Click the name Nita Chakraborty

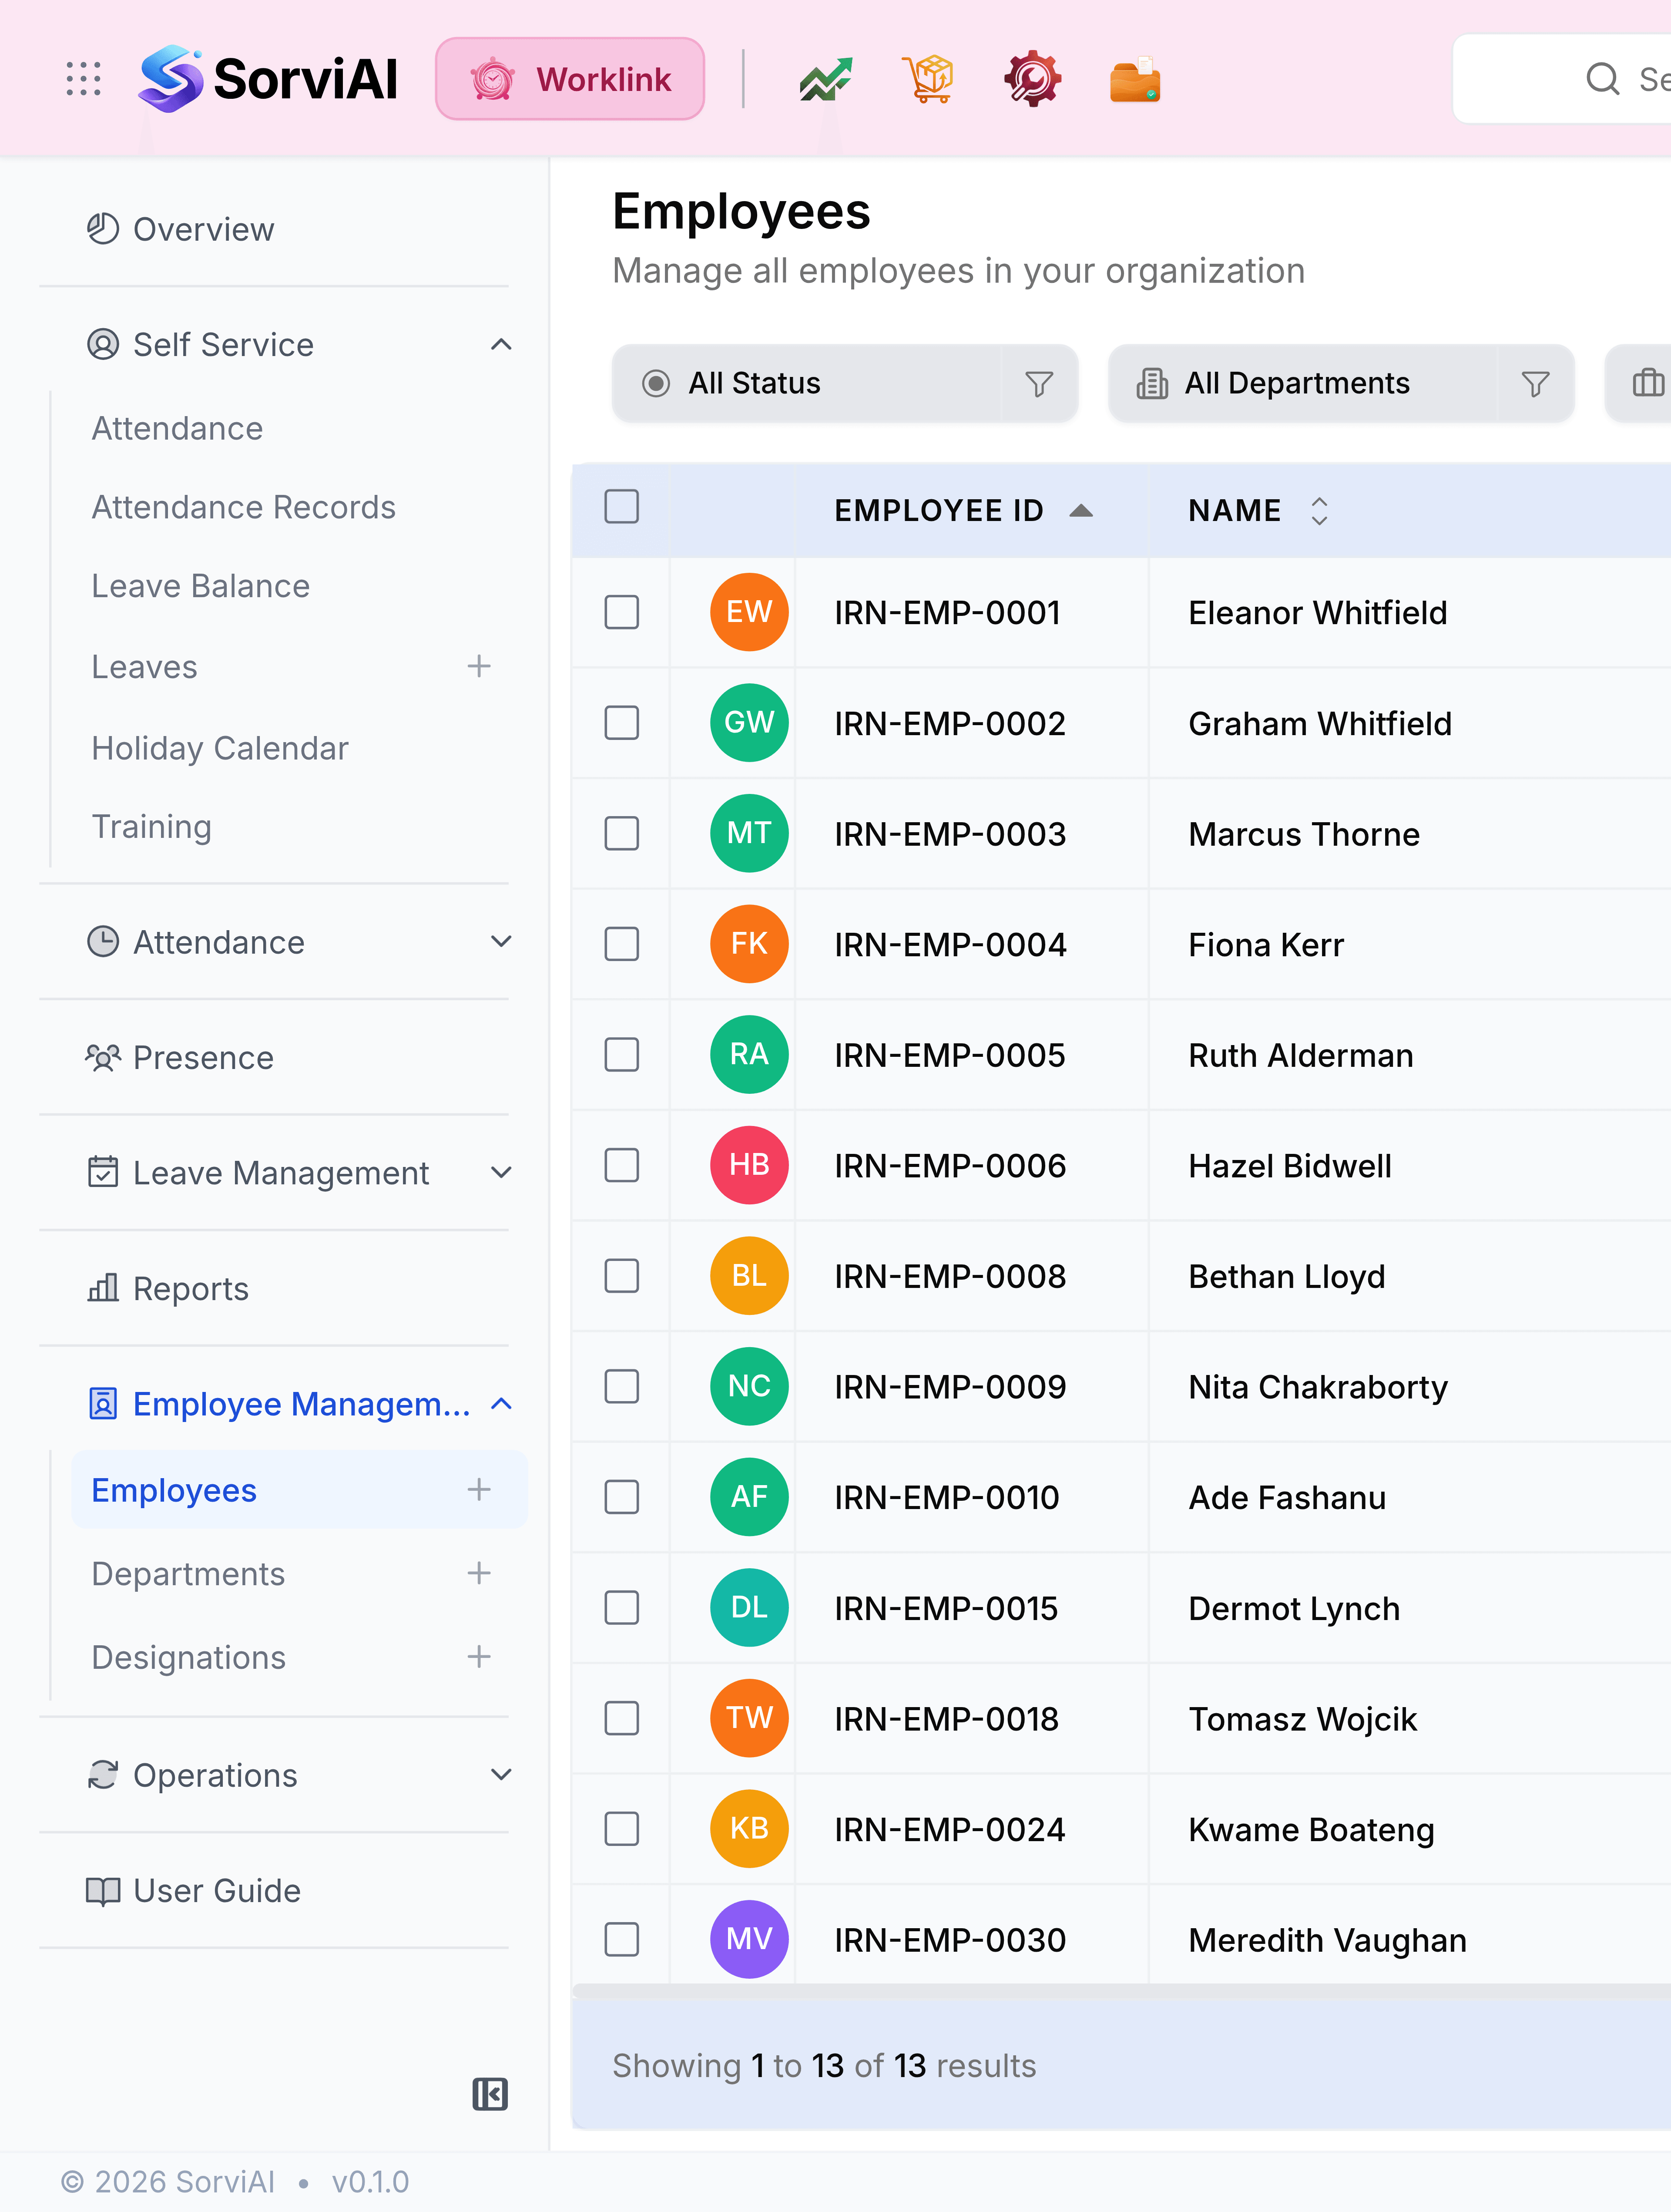[1318, 1387]
